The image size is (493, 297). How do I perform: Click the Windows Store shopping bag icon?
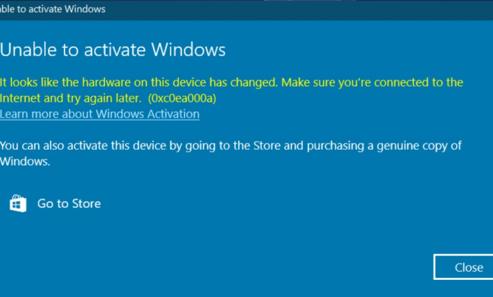pyautogui.click(x=18, y=203)
